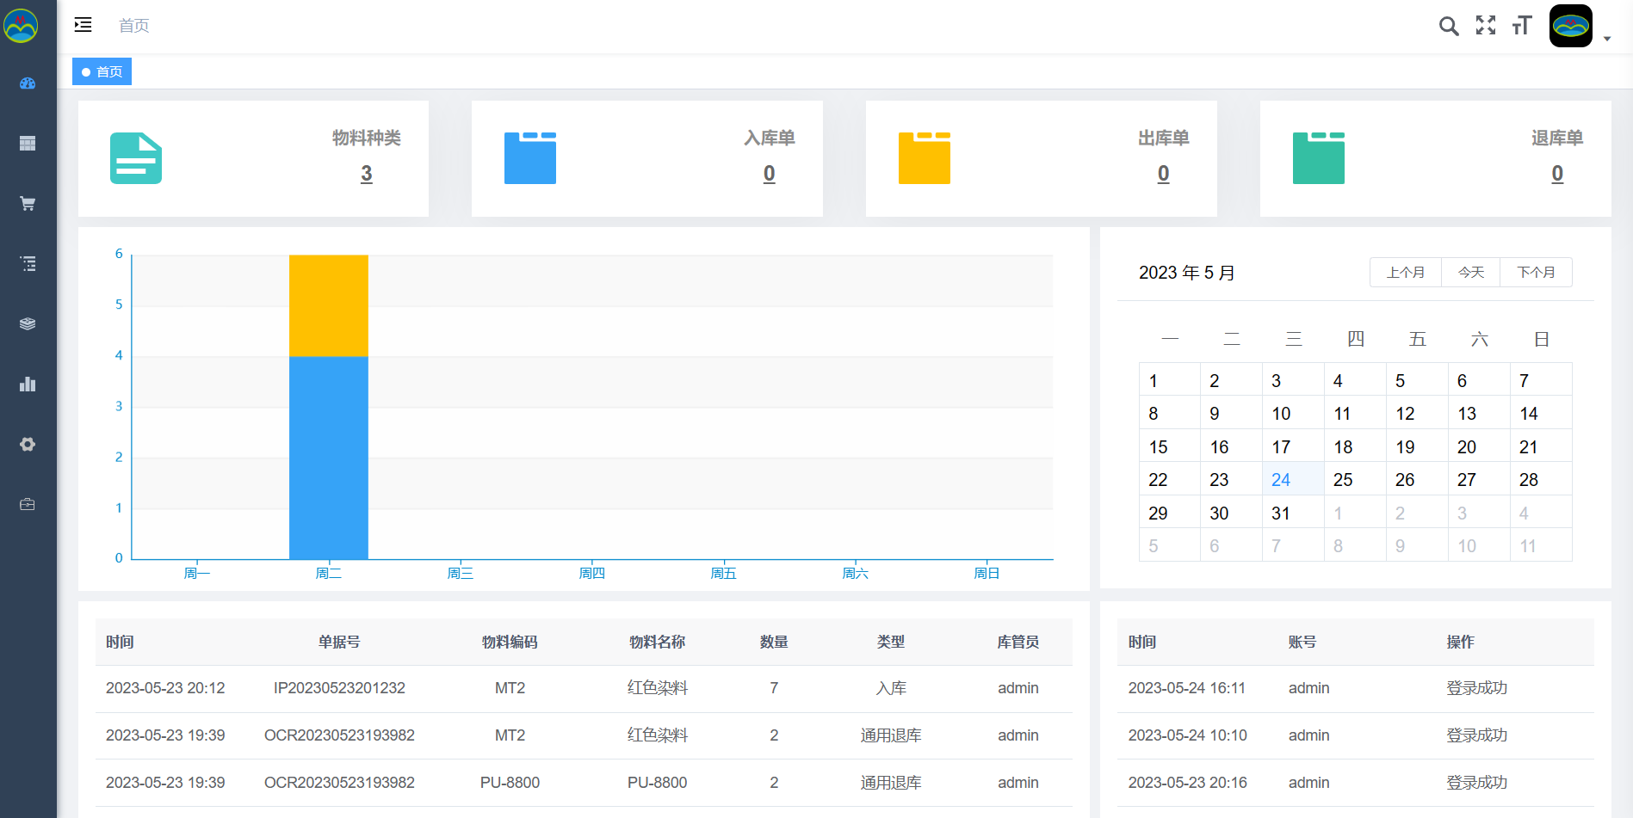Click the 物料种类 document icon

pyautogui.click(x=136, y=158)
